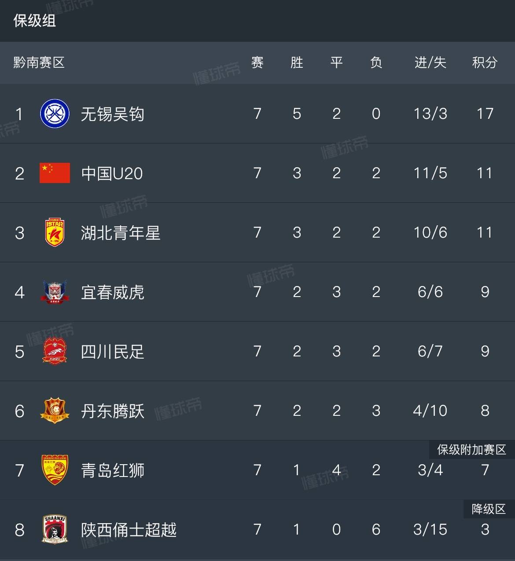The height and width of the screenshot is (561, 515).
Task: Tap the 胜 wins column header
Action: pos(297,62)
